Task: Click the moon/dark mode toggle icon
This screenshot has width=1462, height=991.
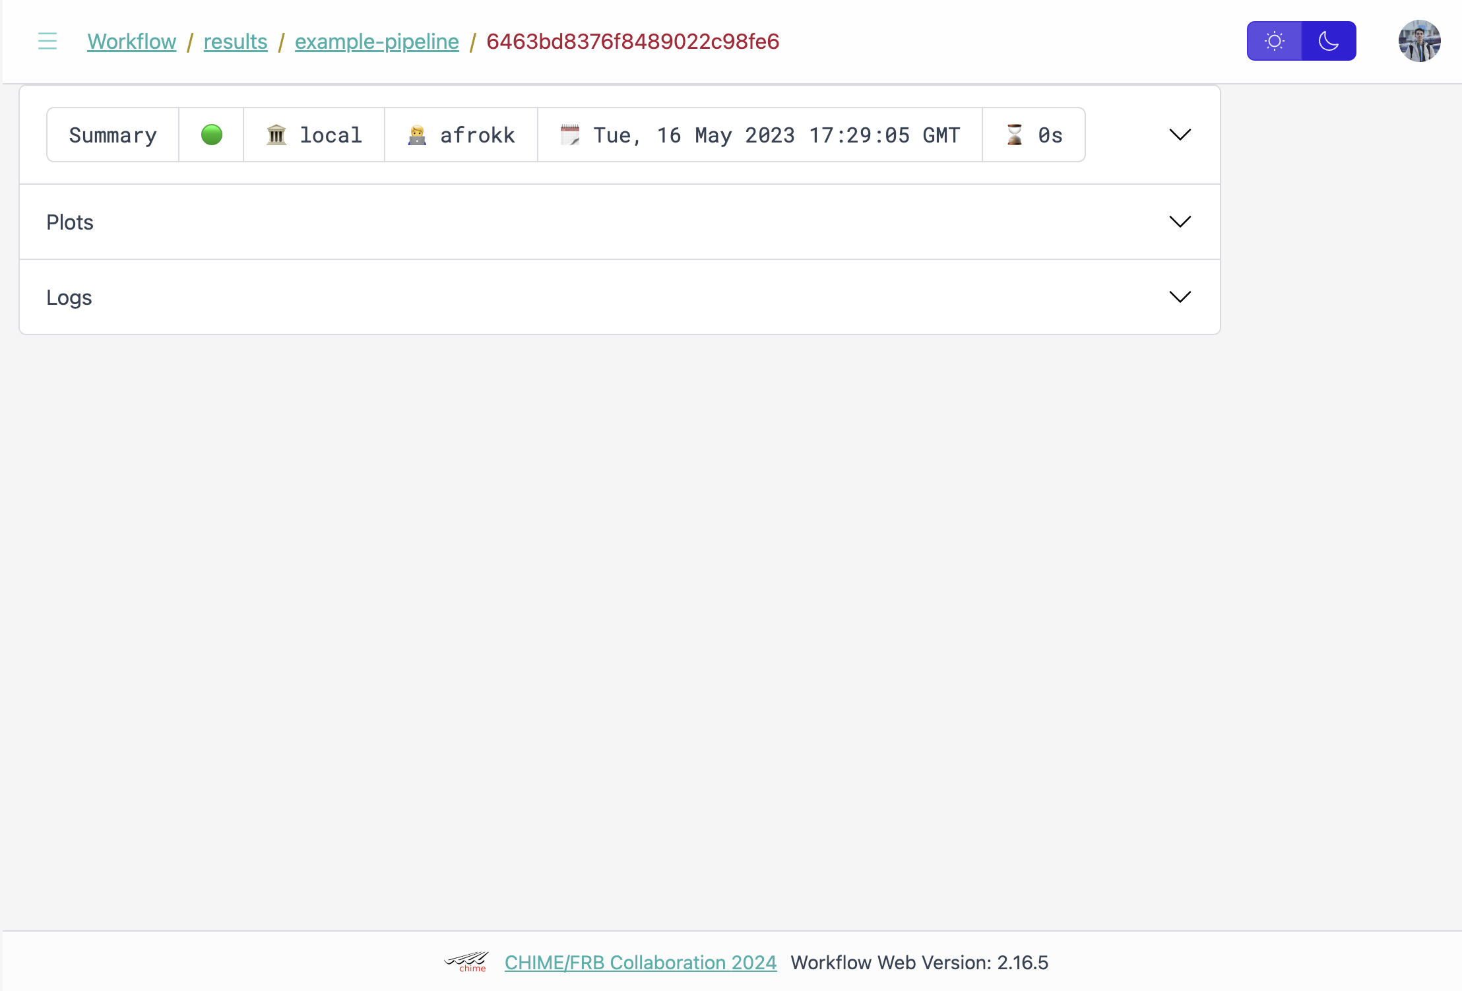Action: tap(1328, 41)
